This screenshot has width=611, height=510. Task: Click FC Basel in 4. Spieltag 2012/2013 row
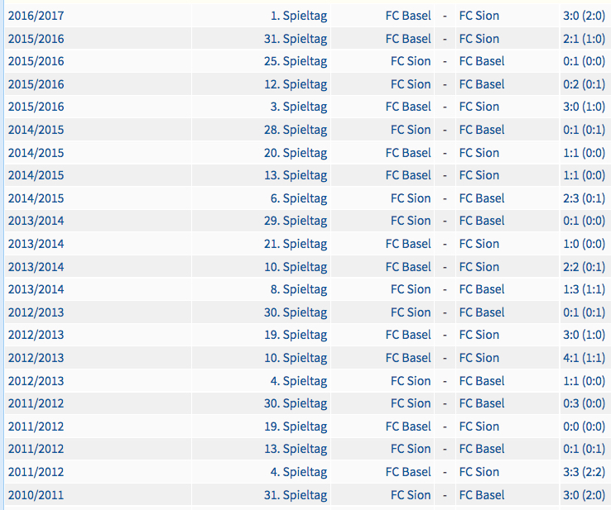tap(482, 381)
